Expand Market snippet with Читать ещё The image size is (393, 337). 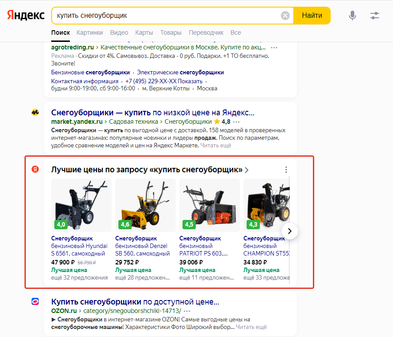[x=215, y=146]
